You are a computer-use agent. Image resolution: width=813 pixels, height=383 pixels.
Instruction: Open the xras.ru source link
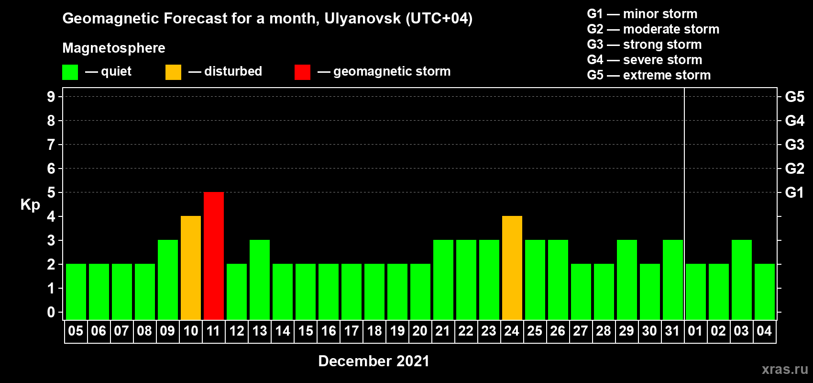click(x=785, y=369)
